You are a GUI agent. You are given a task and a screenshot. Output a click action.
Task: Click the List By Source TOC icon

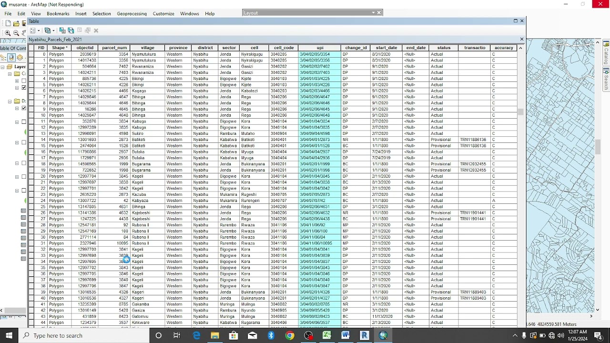[x=12, y=58]
